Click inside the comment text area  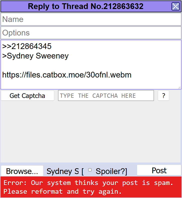[x=91, y=65]
